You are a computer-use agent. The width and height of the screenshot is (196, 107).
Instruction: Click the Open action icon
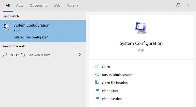click(x=97, y=67)
